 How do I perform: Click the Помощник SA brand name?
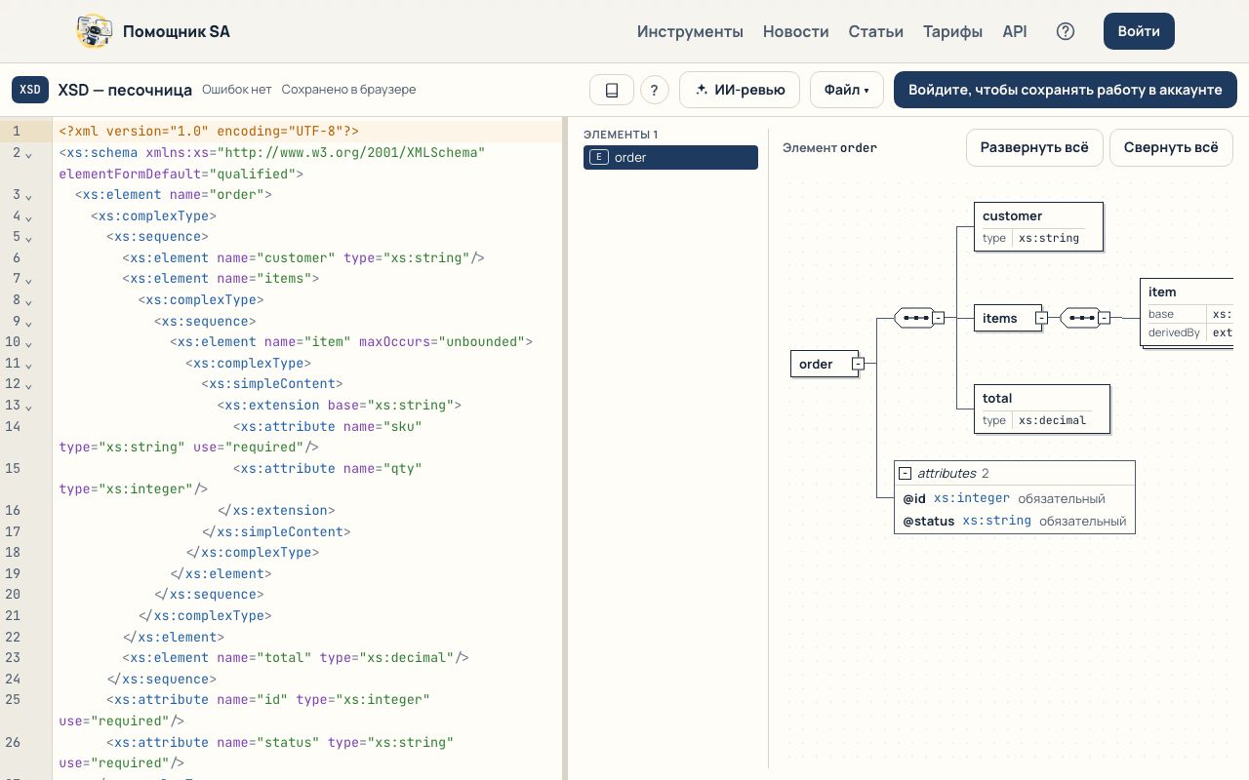177,31
